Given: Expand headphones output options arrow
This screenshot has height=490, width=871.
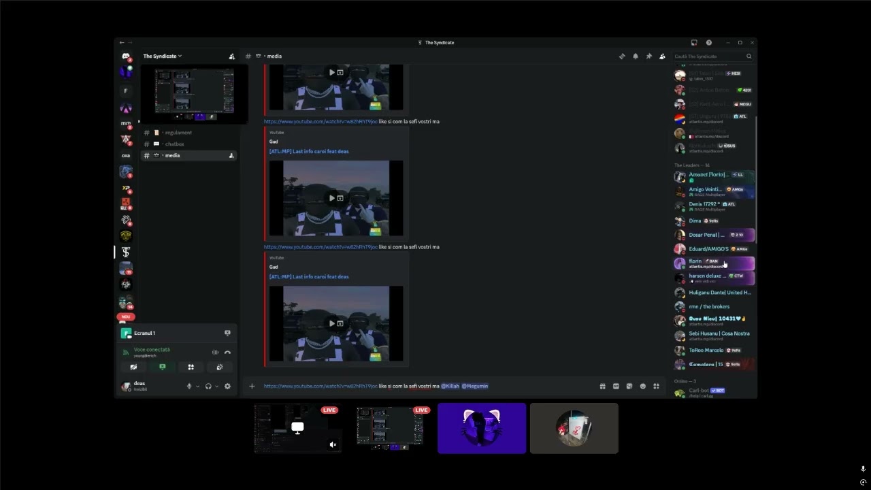Looking at the screenshot, I should [x=216, y=386].
